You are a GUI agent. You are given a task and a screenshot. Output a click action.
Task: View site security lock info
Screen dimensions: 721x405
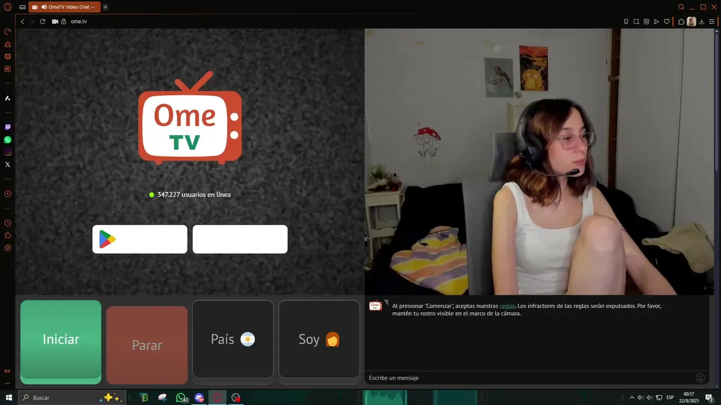pos(64,21)
